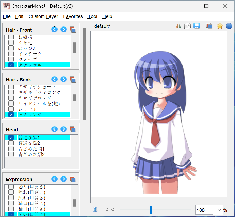235x217 pixels.
Task: Check the 照れ(口閉じ) expression checkbox
Action: (x=11, y=192)
